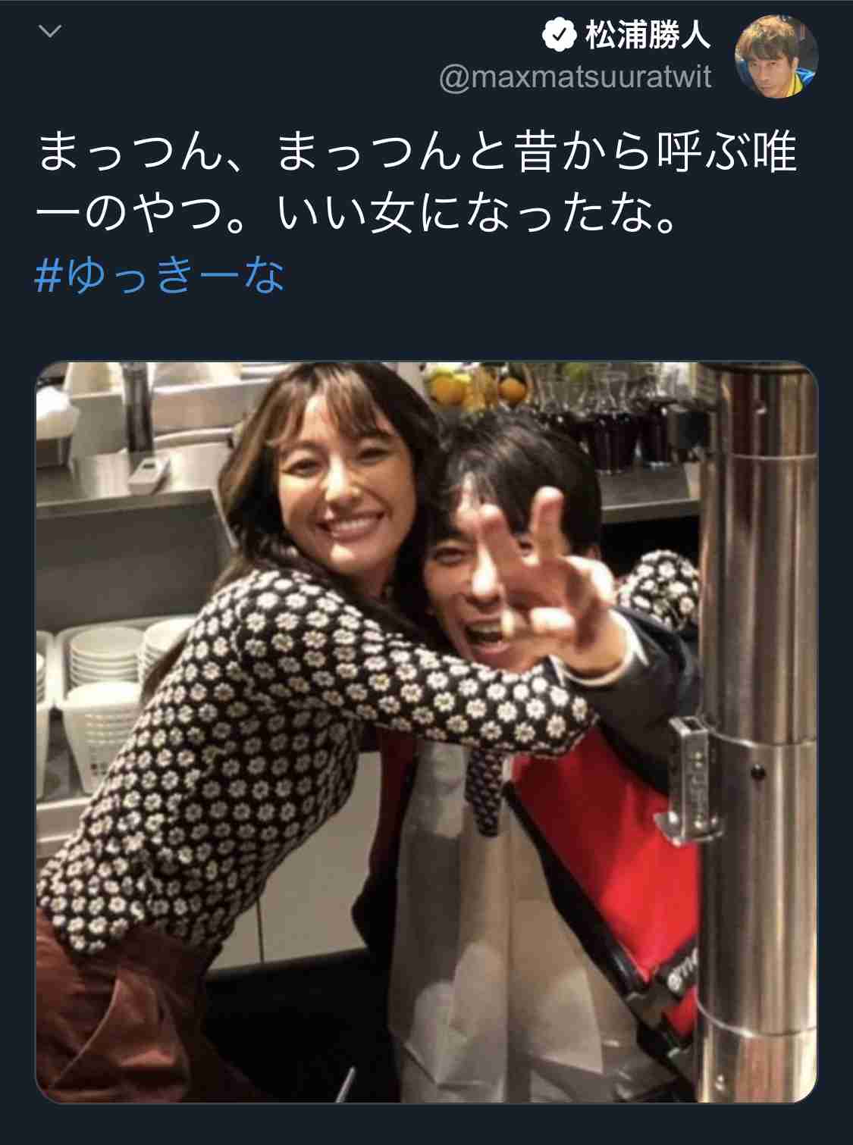Open the tweet options chevron menu
Viewport: 853px width, 1145px height.
pyautogui.click(x=49, y=32)
